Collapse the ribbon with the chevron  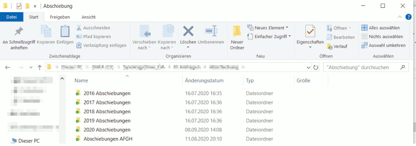pos(400,17)
